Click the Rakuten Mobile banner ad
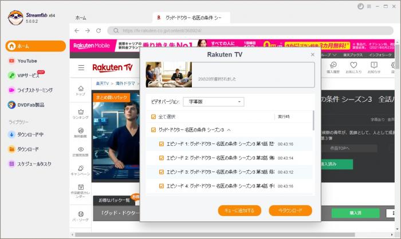The height and width of the screenshot is (239, 401). [x=232, y=45]
